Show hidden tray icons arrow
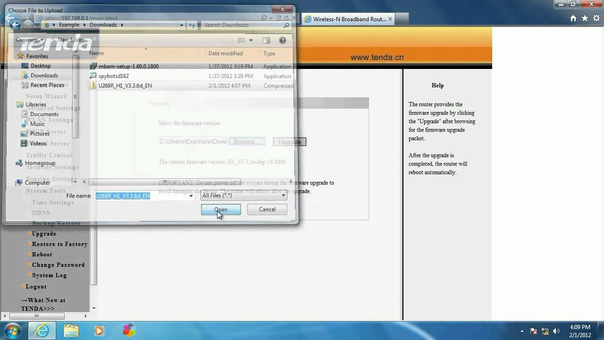Viewport: 604px width, 340px height. point(522,331)
